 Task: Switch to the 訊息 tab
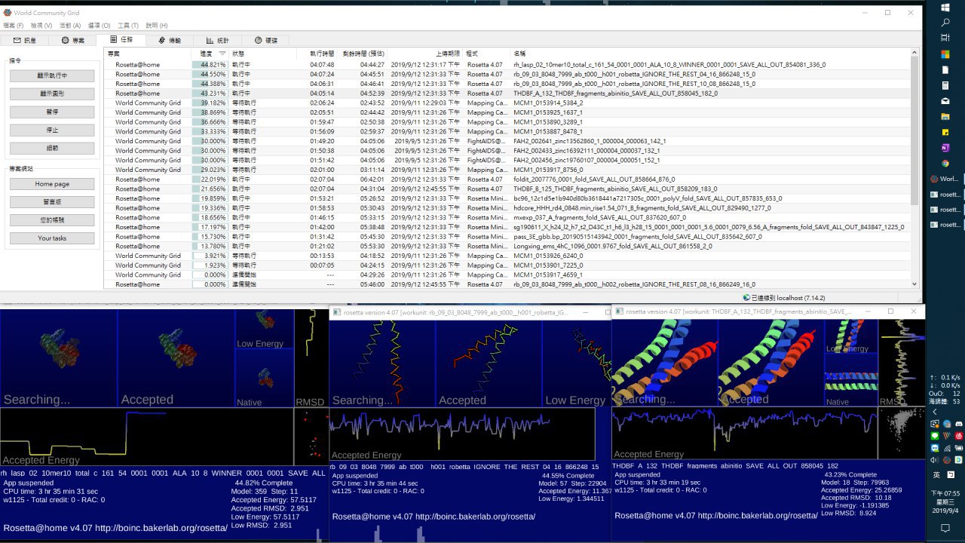(x=24, y=40)
